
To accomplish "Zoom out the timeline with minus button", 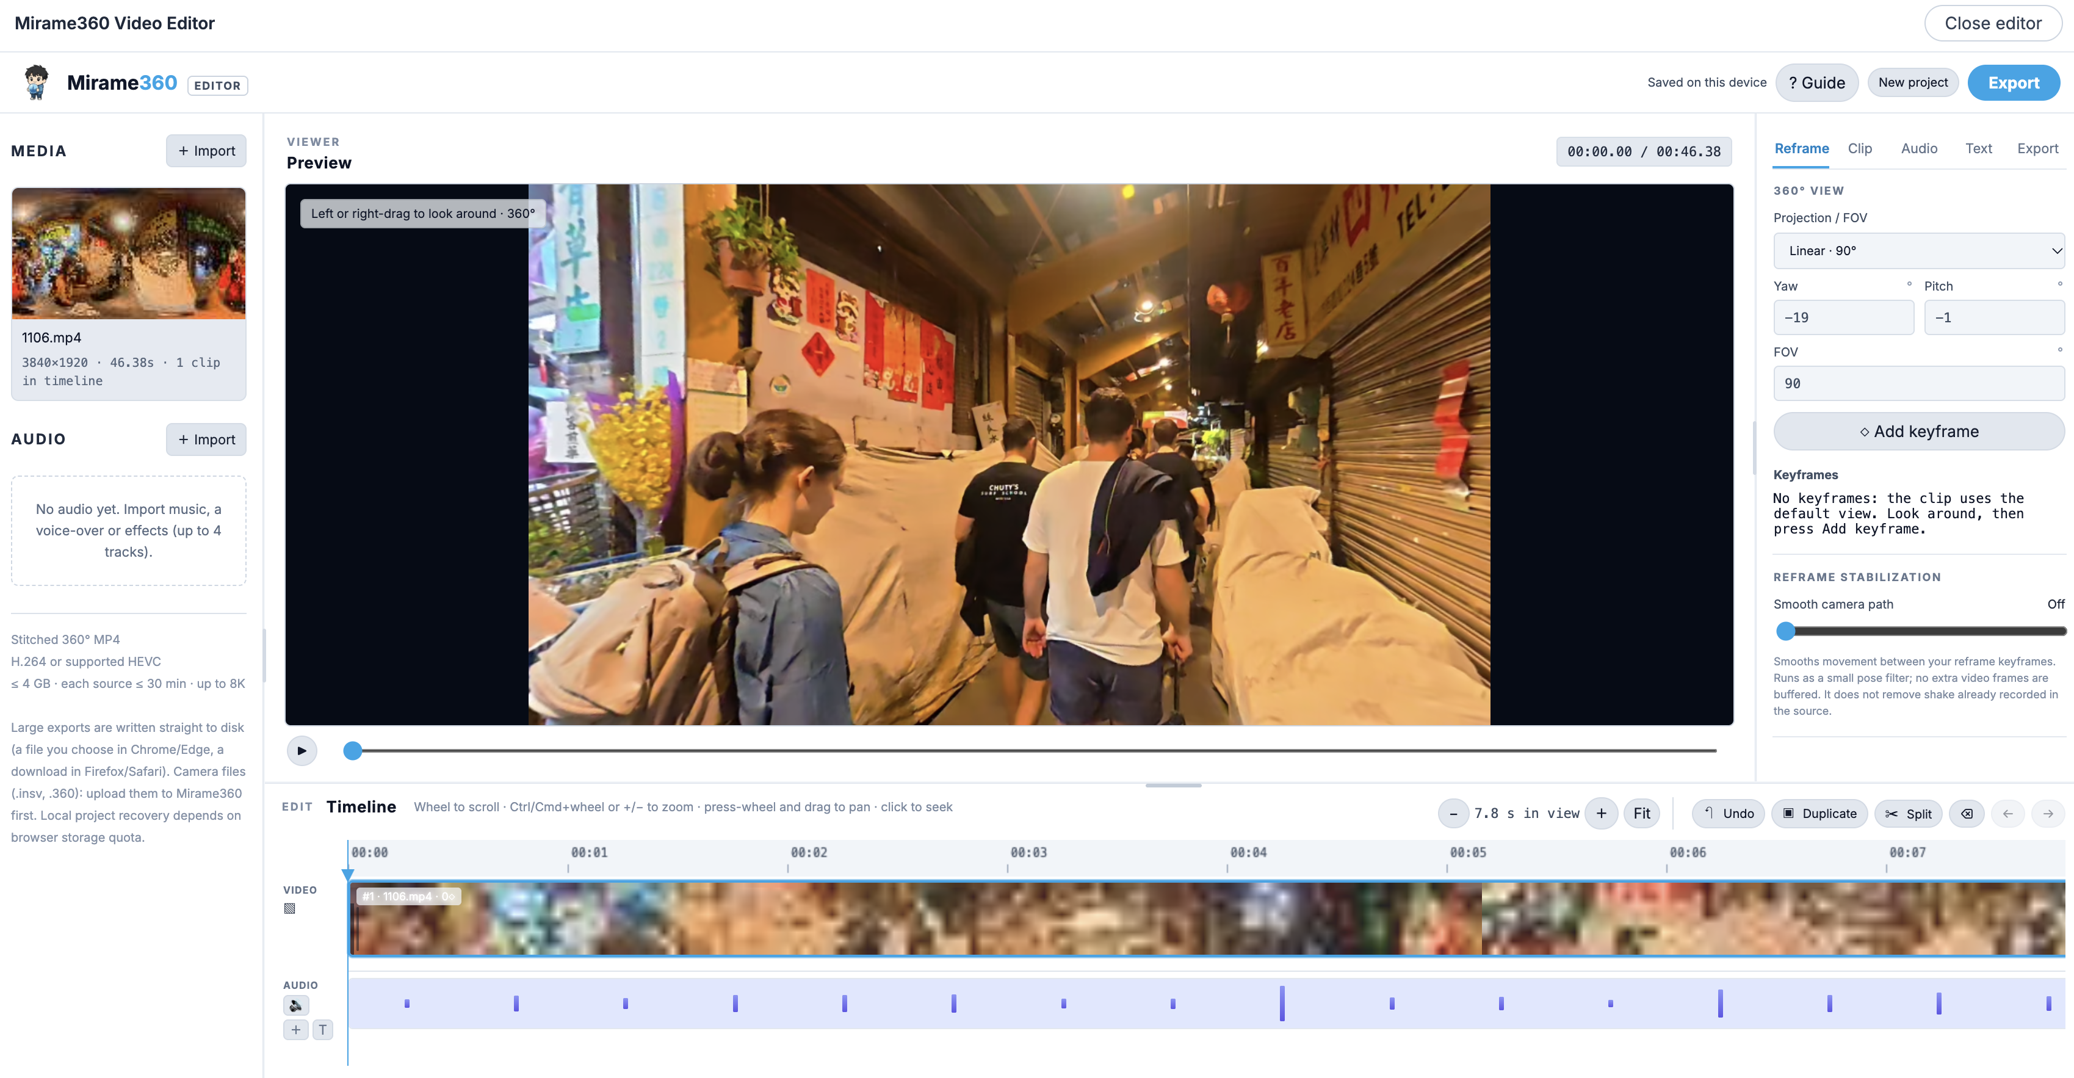I will point(1453,813).
